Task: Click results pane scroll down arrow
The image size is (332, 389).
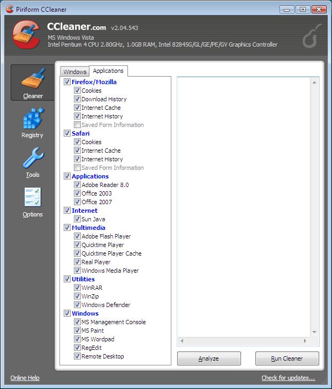Action: tap(314, 332)
